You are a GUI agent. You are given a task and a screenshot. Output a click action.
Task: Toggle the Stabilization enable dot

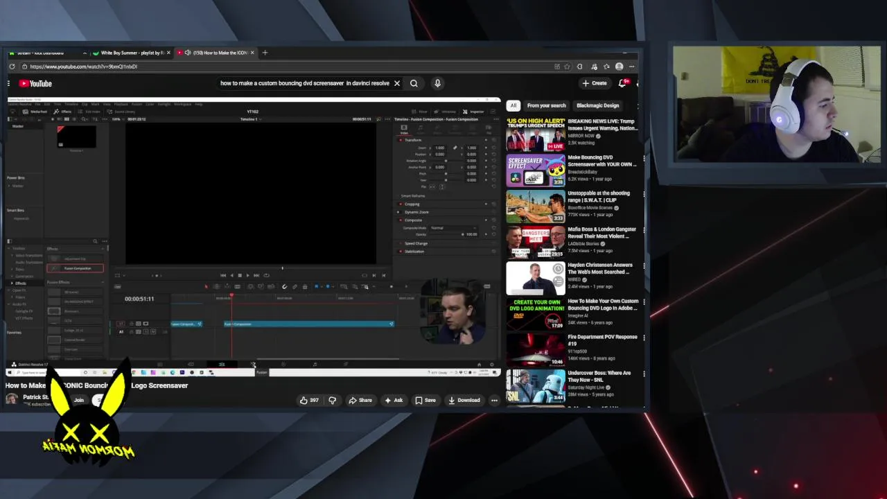401,251
